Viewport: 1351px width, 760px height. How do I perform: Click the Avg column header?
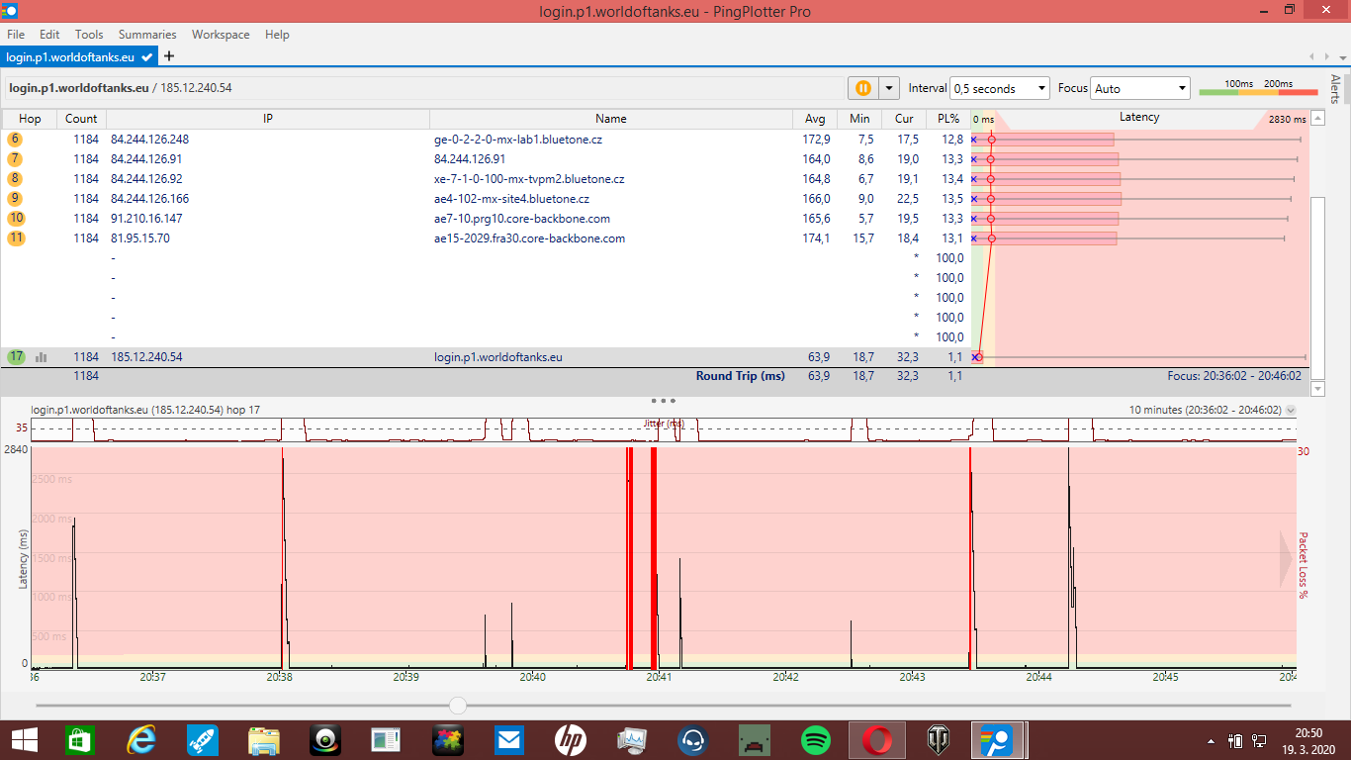tap(815, 119)
